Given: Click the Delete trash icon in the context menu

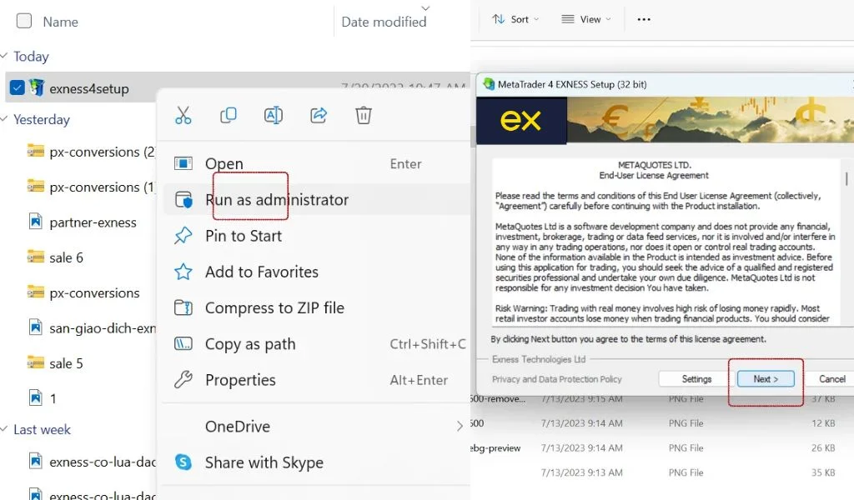Looking at the screenshot, I should point(363,115).
